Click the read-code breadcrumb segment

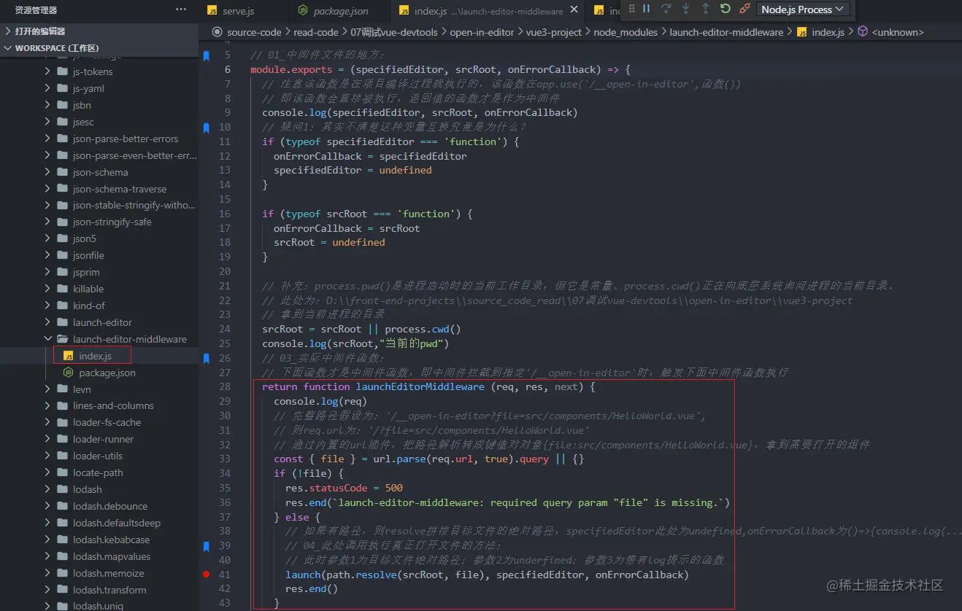(316, 32)
